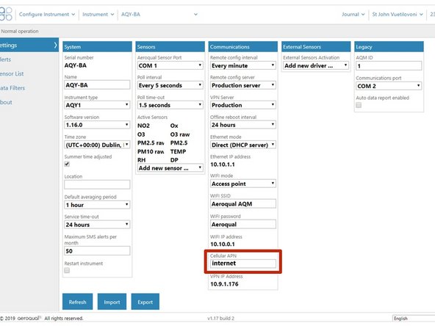Viewport: 435px width, 326px height.
Task: Click the WIFI password input field
Action: click(x=243, y=224)
